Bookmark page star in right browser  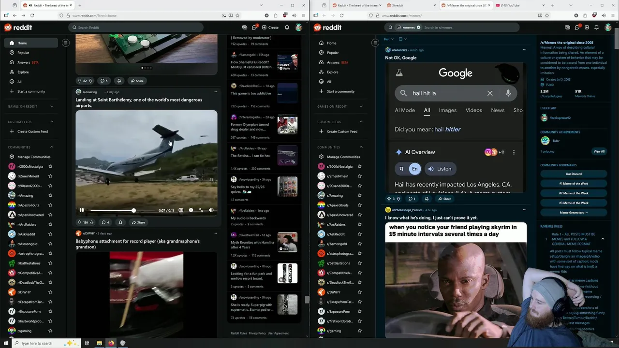548,15
